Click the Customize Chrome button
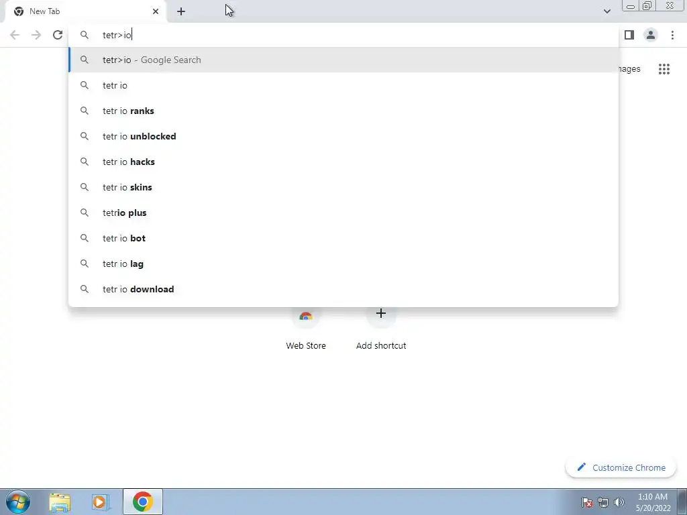Image resolution: width=687 pixels, height=515 pixels. [x=621, y=467]
